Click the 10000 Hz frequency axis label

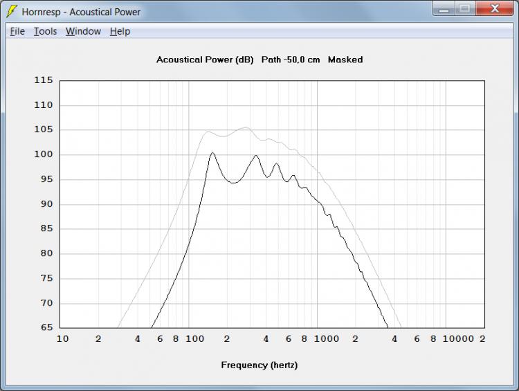[x=458, y=339]
